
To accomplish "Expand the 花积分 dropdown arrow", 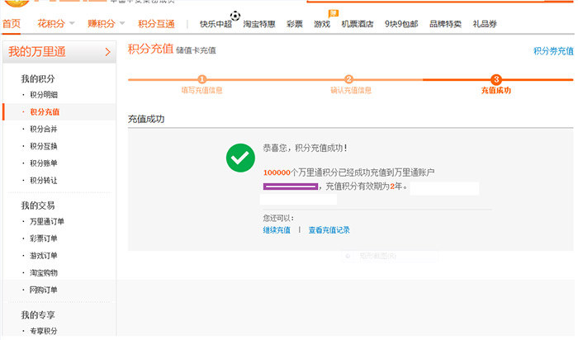I will pyautogui.click(x=72, y=23).
